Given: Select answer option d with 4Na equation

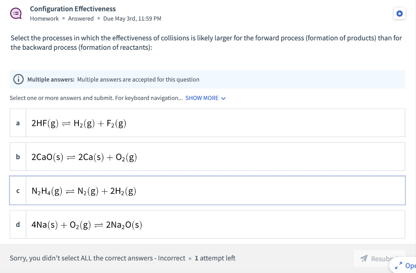Looking at the screenshot, I should 208,225.
